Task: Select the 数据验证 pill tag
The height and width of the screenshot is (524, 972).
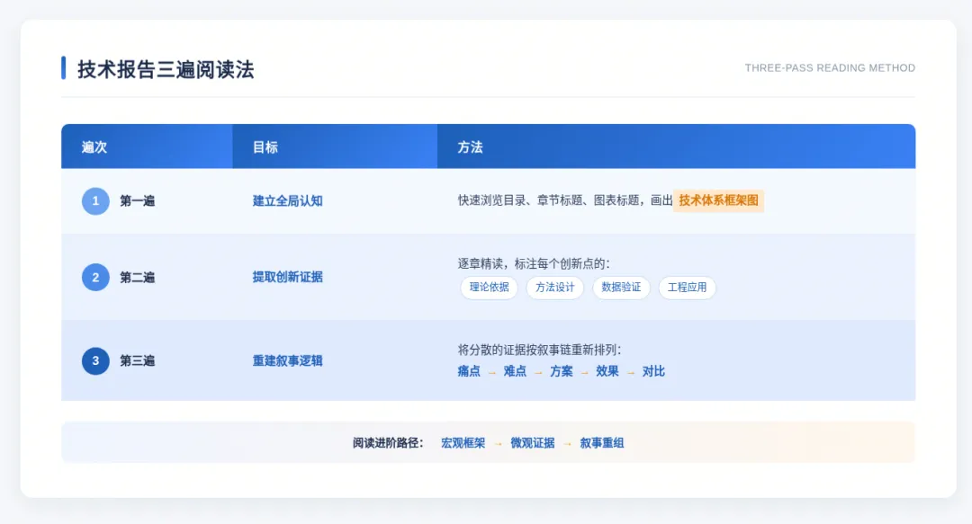Action: pos(621,288)
